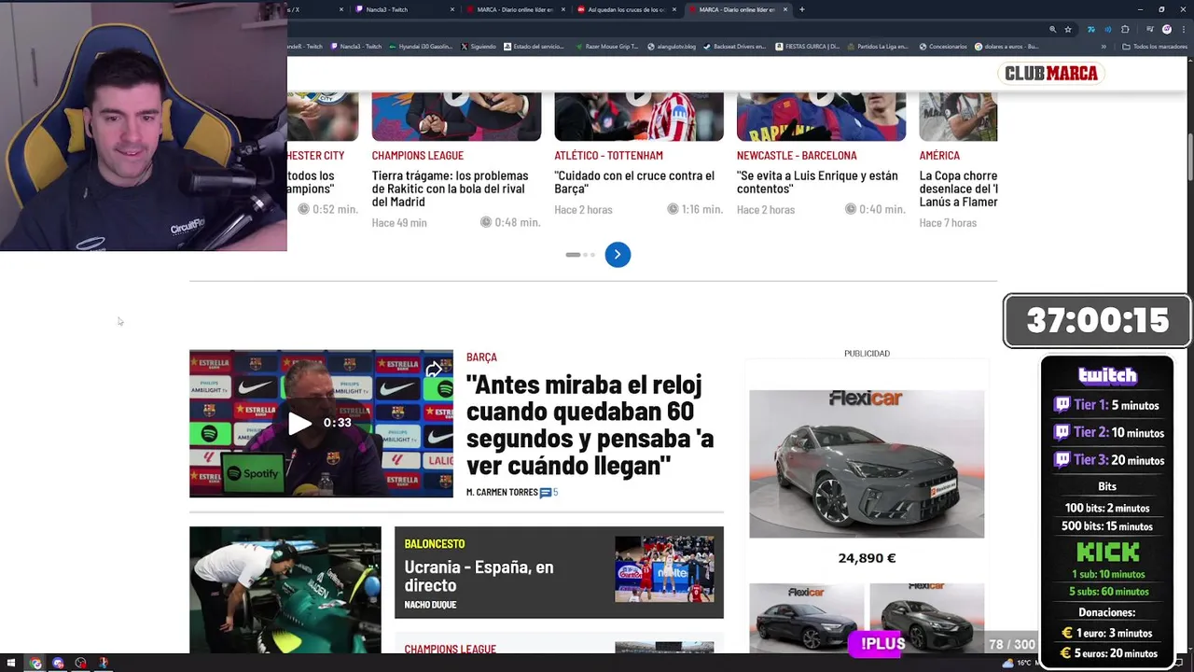The height and width of the screenshot is (672, 1194).
Task: Open the Rakitic 'Tierra trágame' headline
Action: point(450,189)
